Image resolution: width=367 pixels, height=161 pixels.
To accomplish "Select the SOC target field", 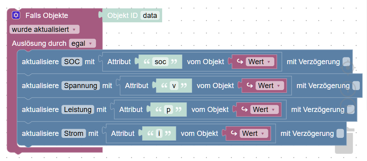I will point(72,62).
